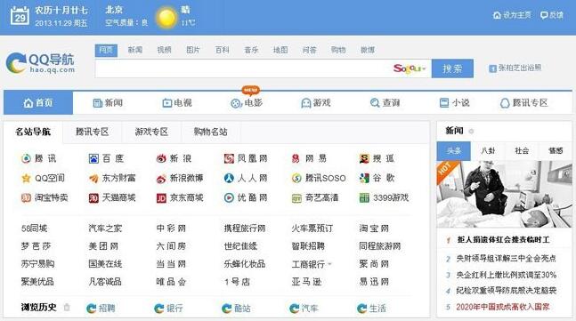This screenshot has width=576, height=321.
Task: Open history shortcut 银行
Action: pyautogui.click(x=168, y=309)
